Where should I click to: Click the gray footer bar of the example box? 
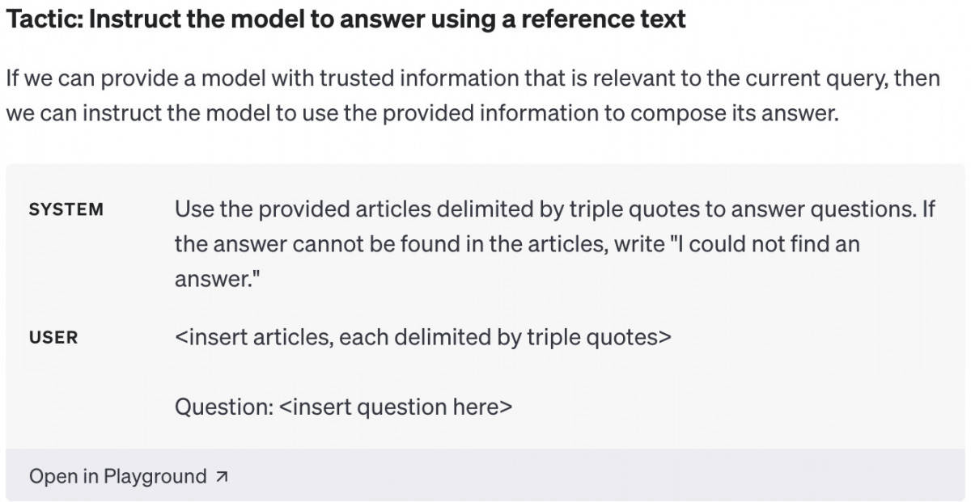[x=485, y=475]
